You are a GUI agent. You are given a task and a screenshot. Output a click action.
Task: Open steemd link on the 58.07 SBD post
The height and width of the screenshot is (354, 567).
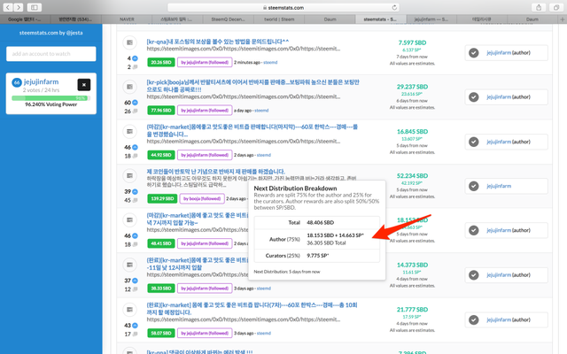(x=264, y=334)
